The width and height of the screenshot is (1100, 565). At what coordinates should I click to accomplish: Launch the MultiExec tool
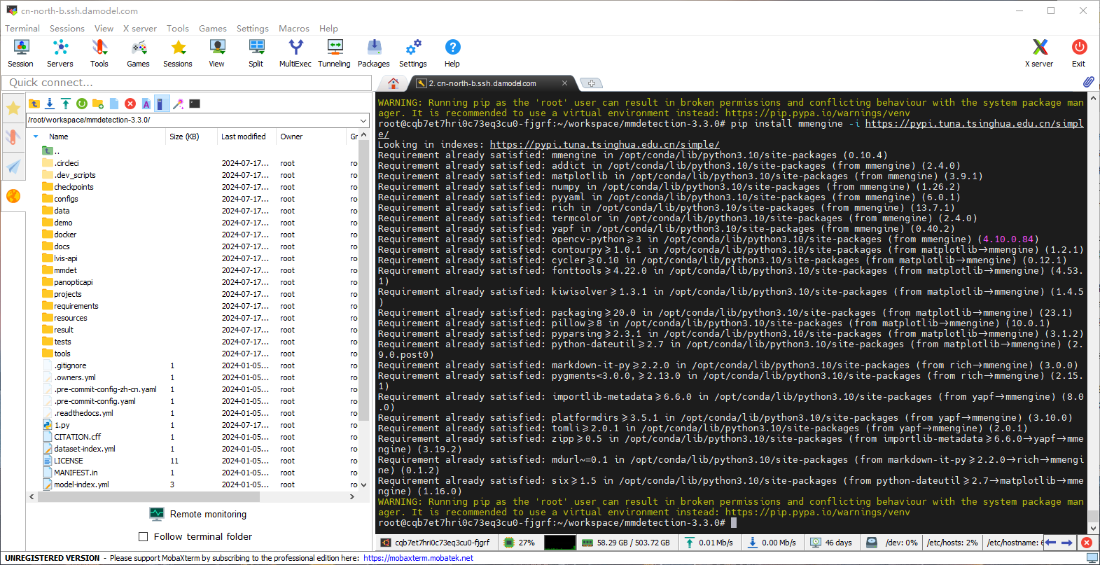(295, 53)
